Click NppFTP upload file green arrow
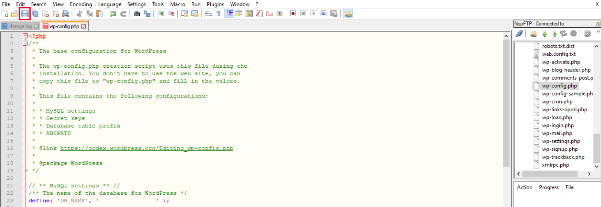The width and height of the screenshot is (601, 207). [x=554, y=34]
